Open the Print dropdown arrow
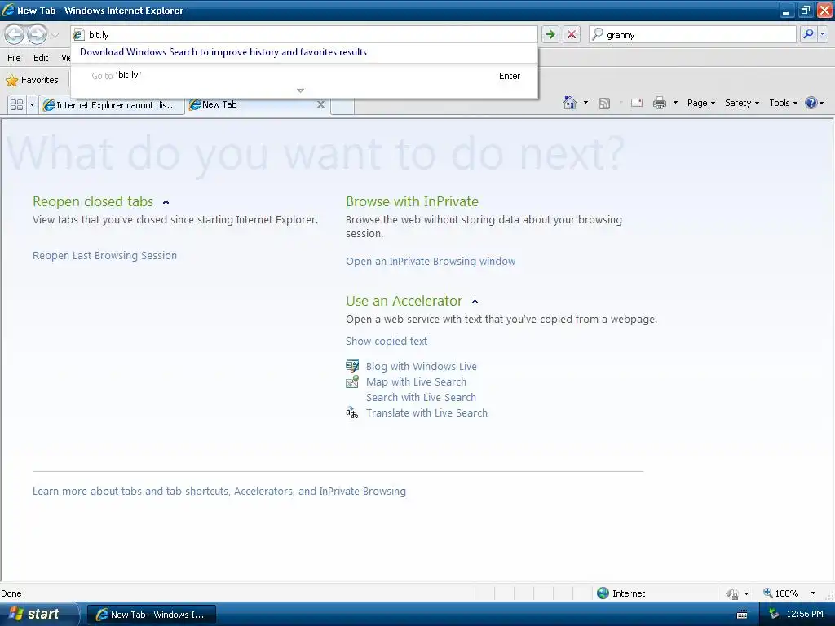The height and width of the screenshot is (626, 835). click(675, 102)
